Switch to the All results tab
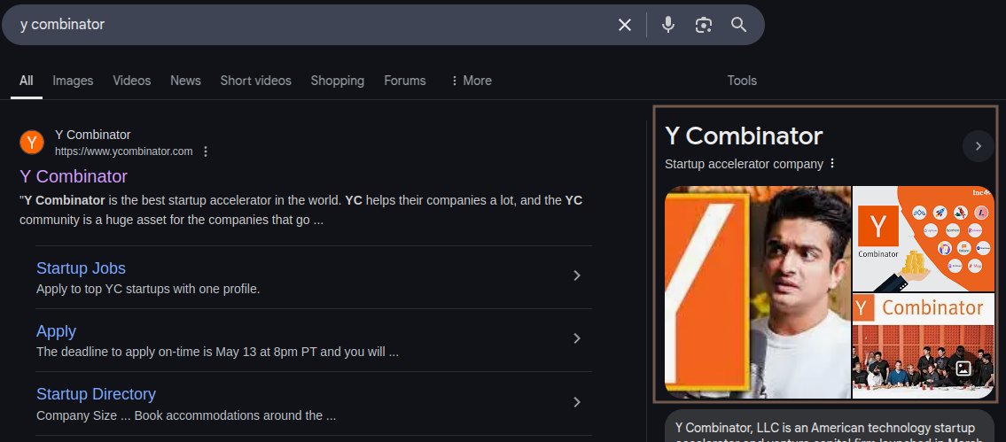1006x442 pixels. pos(27,81)
